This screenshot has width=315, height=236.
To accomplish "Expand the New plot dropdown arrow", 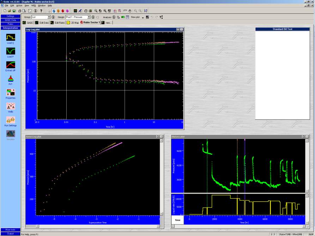I will (x=143, y=17).
